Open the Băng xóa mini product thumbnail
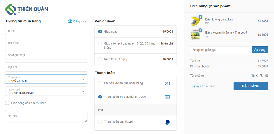Screen dimensions: 274x134 click(x=195, y=34)
